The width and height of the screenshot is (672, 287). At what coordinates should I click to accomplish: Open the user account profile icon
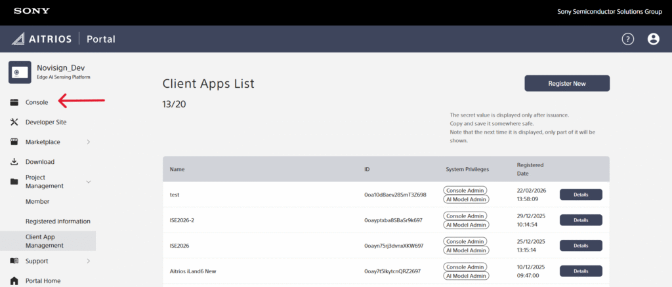(653, 39)
